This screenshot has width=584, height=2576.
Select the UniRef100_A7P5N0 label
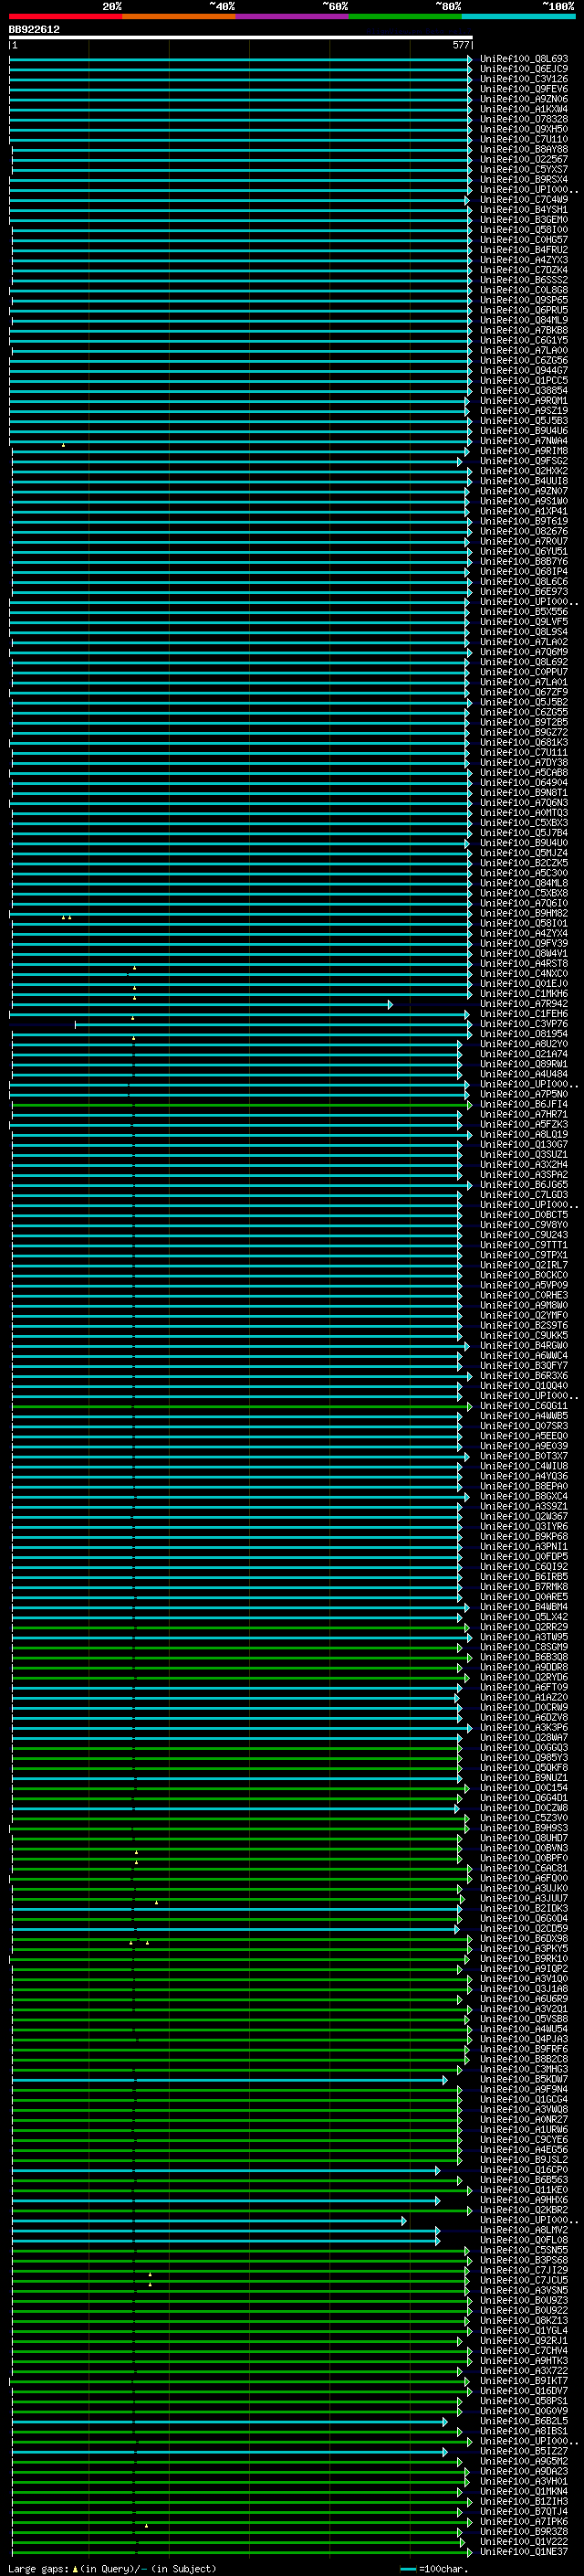click(x=524, y=1094)
